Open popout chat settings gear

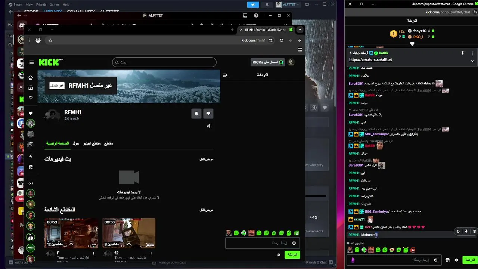point(457,260)
